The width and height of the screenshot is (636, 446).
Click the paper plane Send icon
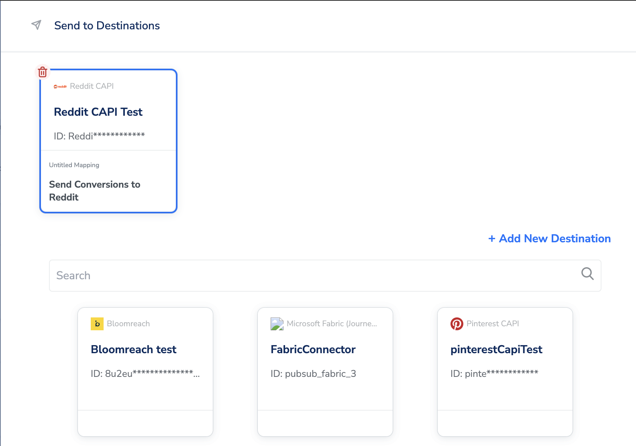coord(36,25)
